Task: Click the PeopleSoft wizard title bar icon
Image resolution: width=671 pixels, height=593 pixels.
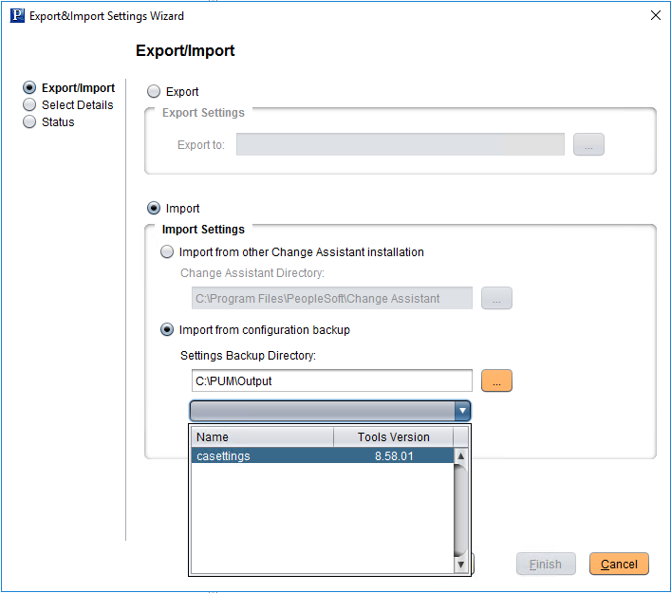Action: click(x=17, y=16)
